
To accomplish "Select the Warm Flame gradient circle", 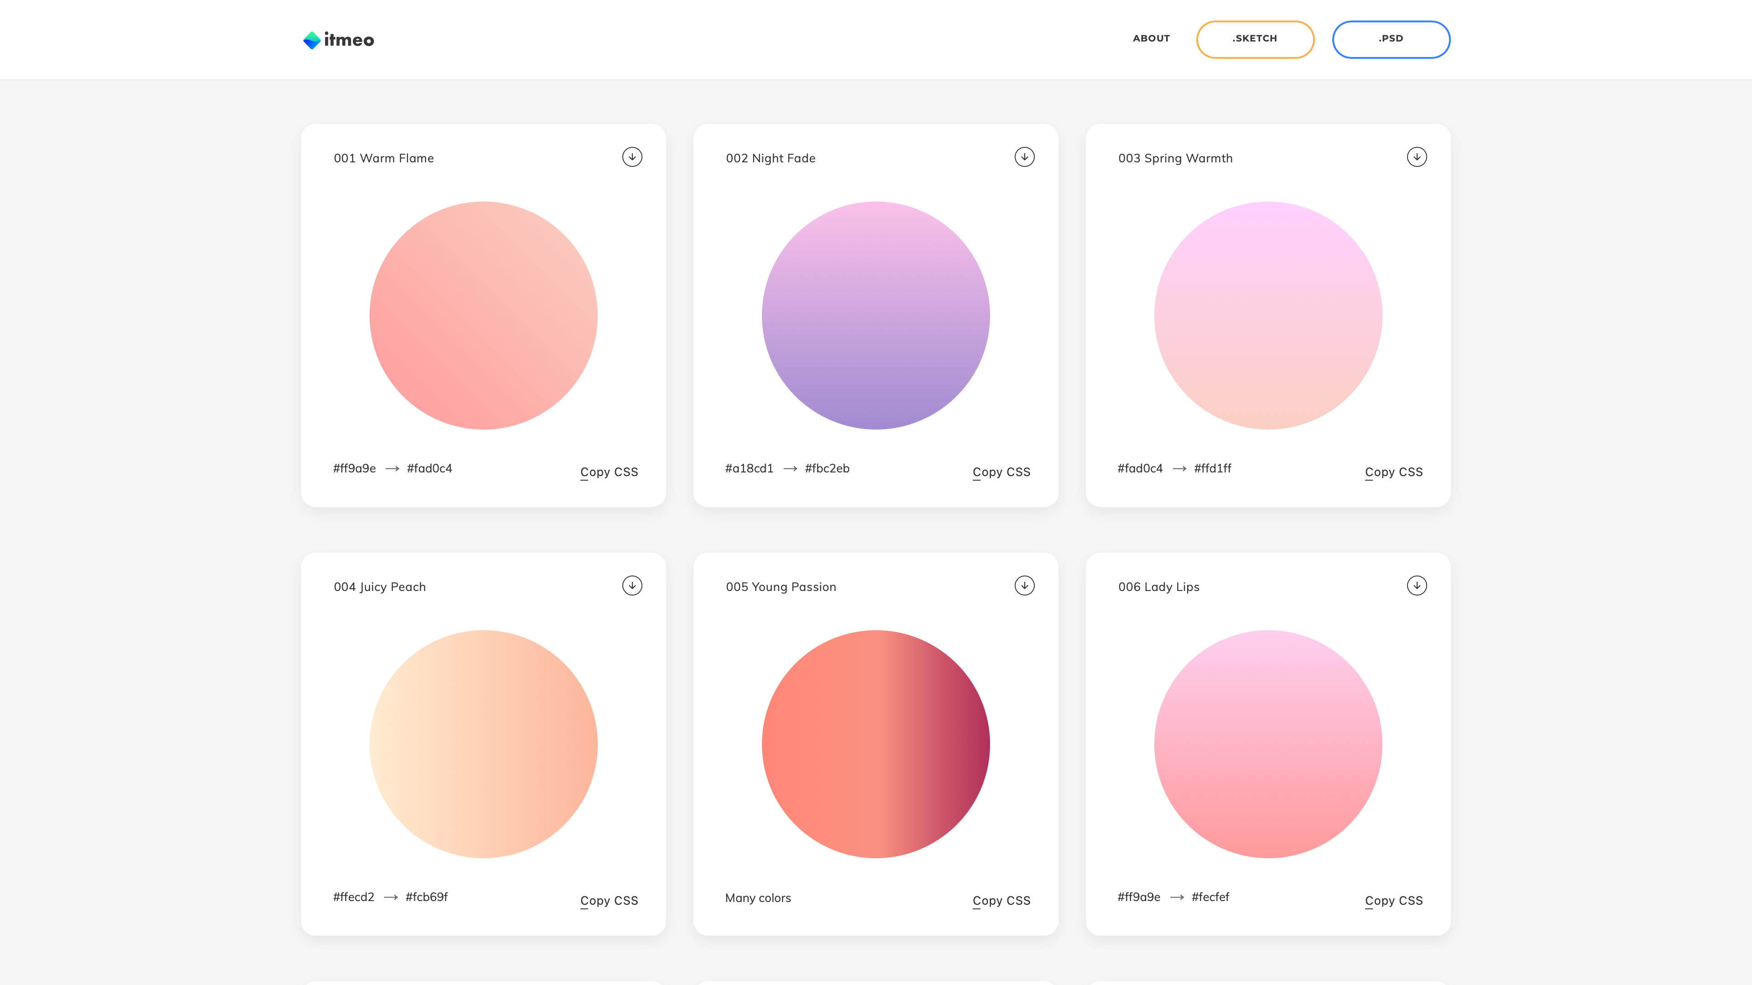I will pos(484,316).
